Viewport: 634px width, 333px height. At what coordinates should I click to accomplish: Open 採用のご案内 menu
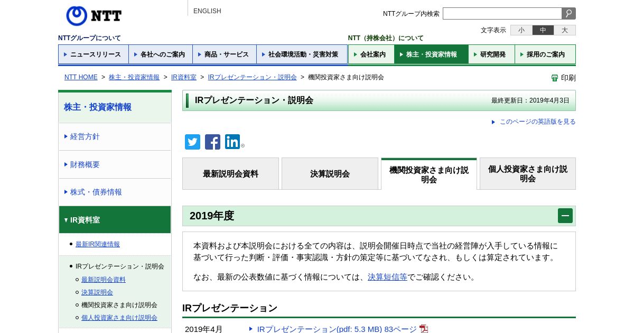click(x=545, y=54)
